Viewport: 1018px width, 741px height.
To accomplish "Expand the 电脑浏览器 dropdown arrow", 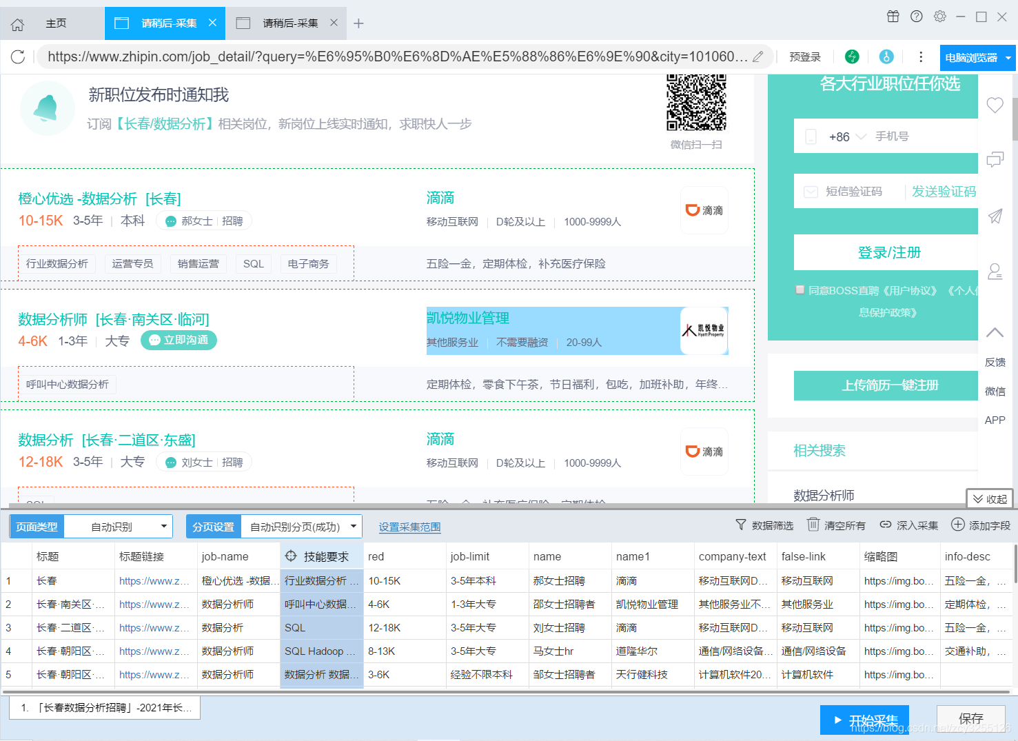I will 1008,58.
